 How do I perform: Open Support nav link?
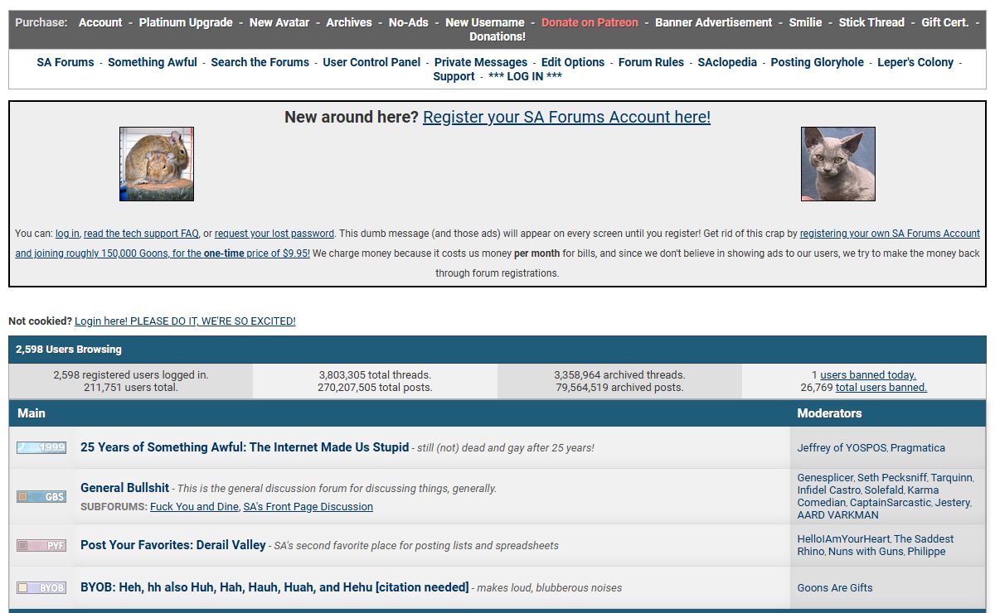[454, 76]
